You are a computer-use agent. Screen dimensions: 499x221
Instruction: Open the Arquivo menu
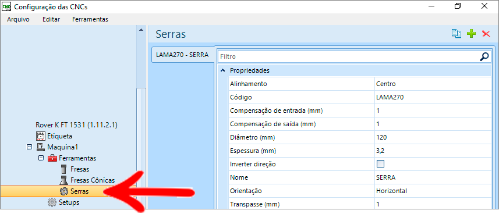[x=18, y=19]
